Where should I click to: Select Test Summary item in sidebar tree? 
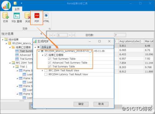[26, 51]
